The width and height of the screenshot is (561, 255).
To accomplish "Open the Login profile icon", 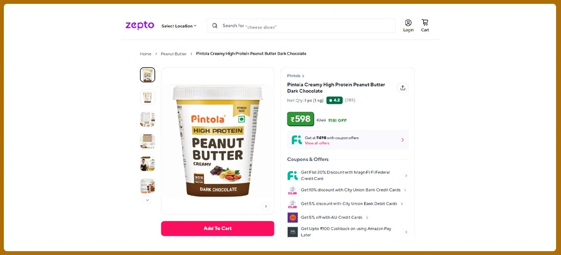I will pos(408,23).
